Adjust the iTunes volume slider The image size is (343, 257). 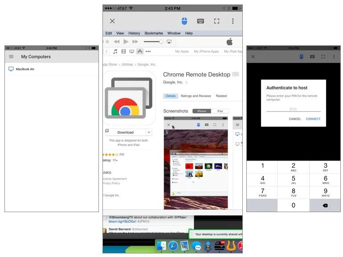click(x=153, y=41)
